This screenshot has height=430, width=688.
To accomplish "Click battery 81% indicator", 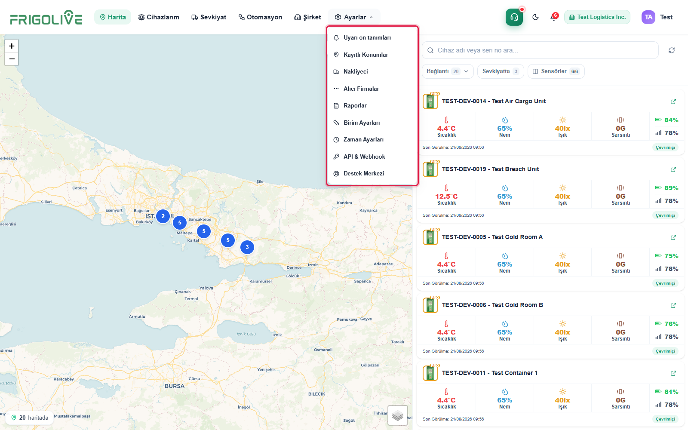I will point(666,392).
